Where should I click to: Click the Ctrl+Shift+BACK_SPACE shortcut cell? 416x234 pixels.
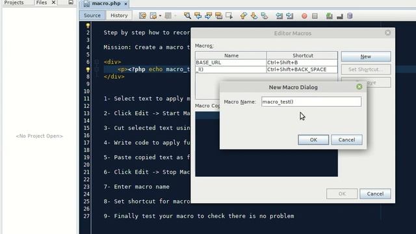(x=302, y=70)
